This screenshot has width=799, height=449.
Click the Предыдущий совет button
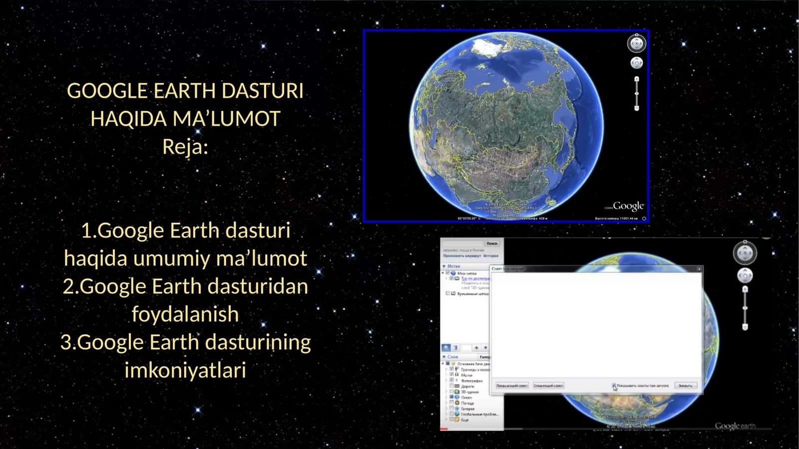512,386
